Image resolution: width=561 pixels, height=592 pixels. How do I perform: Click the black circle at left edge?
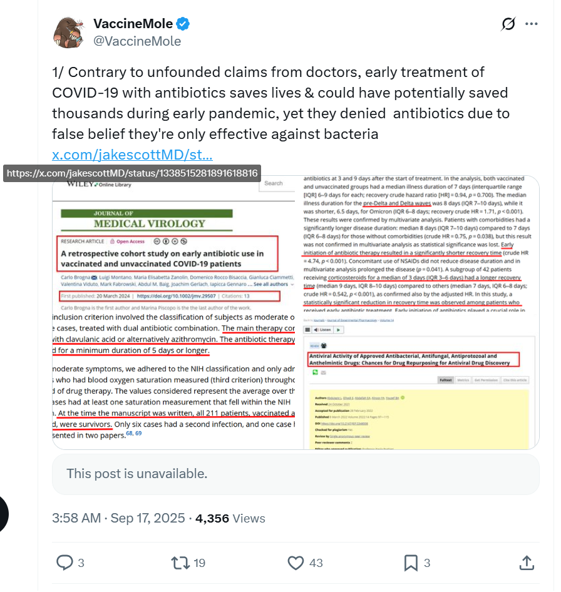click(x=3, y=514)
